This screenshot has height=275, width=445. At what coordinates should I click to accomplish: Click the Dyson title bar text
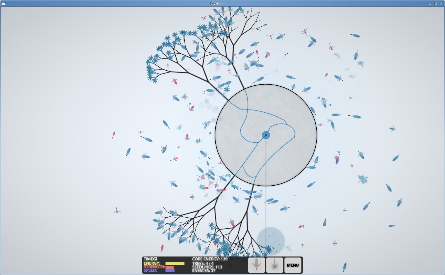coord(217,3)
